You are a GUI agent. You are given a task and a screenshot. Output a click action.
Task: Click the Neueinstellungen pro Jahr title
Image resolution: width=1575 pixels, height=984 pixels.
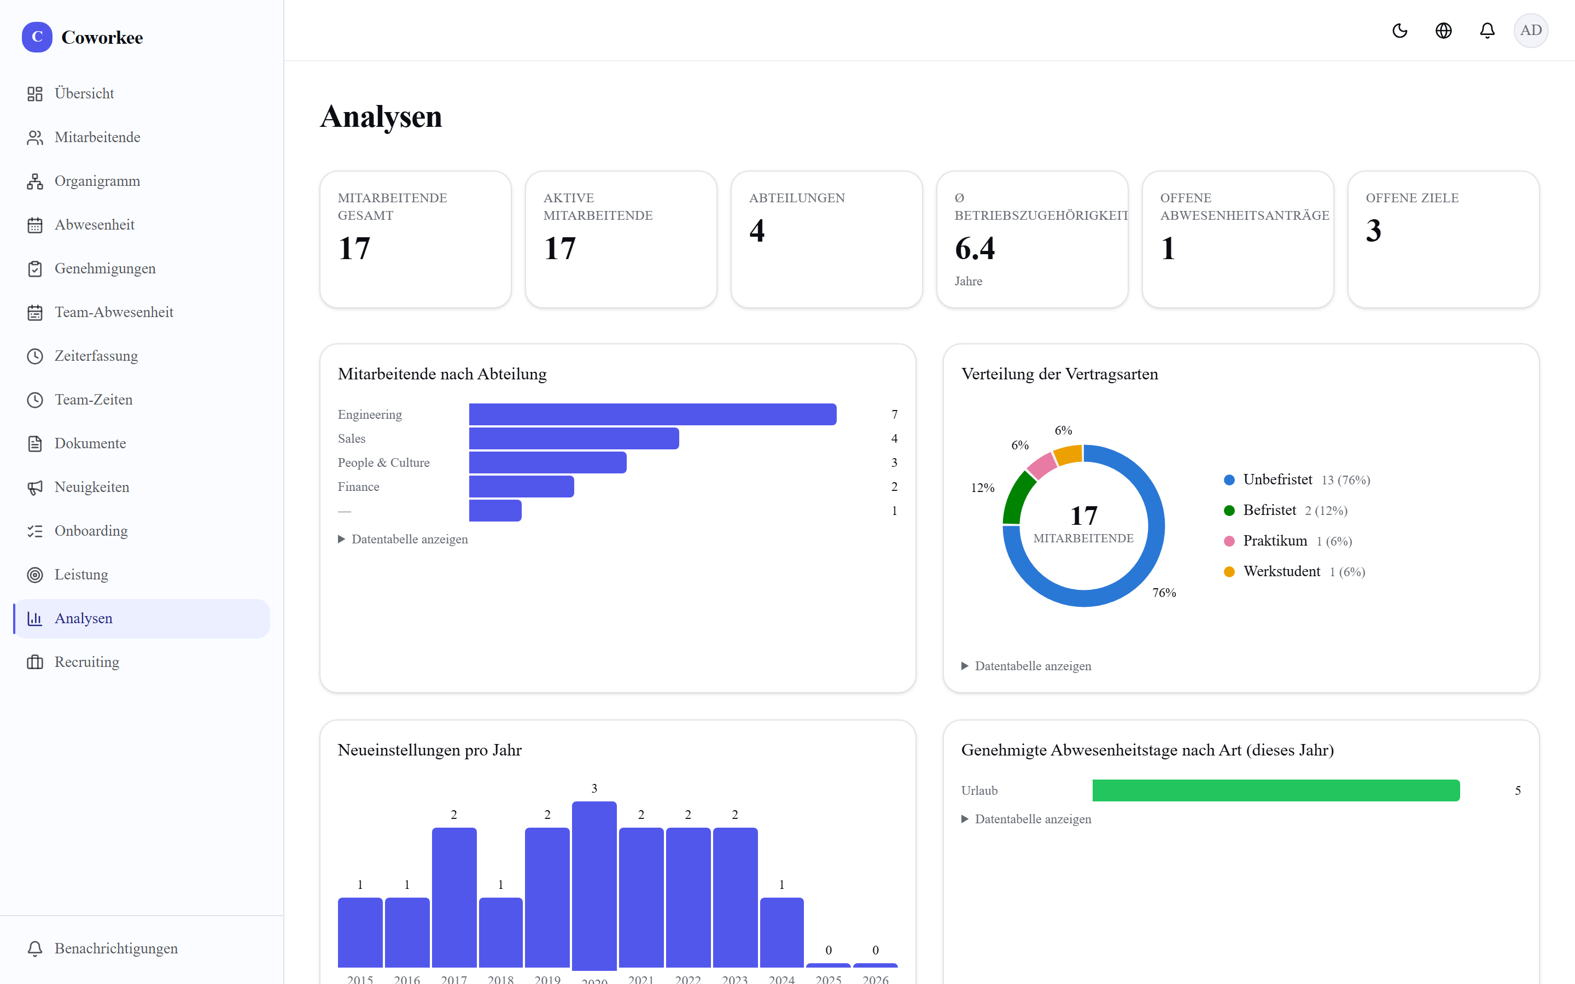[429, 749]
